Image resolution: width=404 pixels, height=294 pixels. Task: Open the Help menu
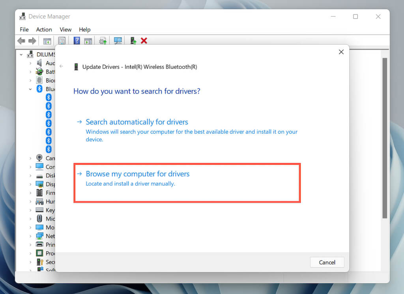[84, 29]
